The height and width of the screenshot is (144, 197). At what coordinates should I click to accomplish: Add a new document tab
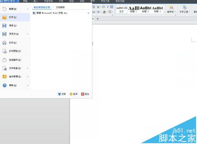pos(98,19)
